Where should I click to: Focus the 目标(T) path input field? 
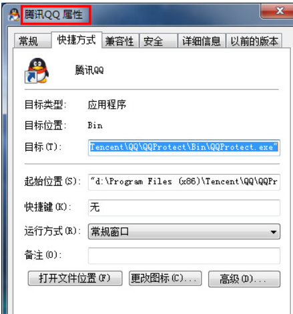(x=184, y=147)
